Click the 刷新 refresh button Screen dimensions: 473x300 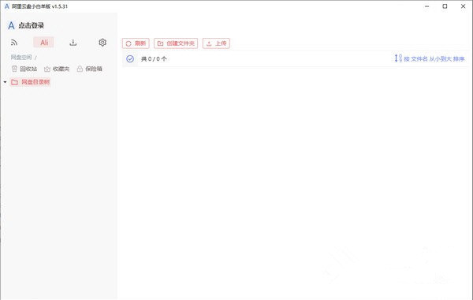pyautogui.click(x=136, y=43)
